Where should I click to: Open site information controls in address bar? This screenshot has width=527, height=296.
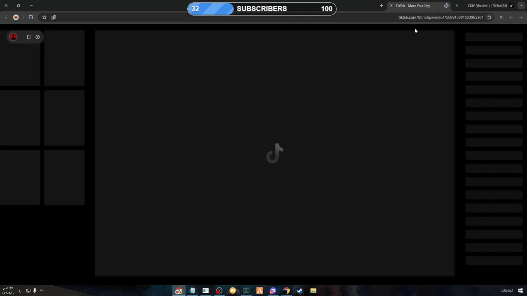point(489,17)
